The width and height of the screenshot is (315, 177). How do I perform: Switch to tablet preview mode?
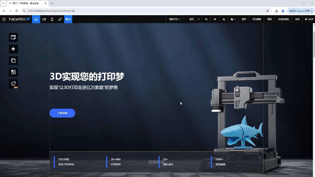click(x=44, y=19)
